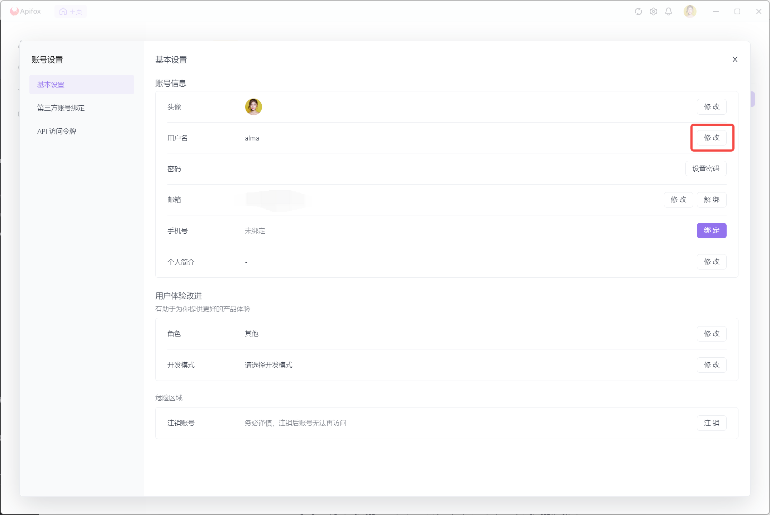Open 第三方账号绑定 settings section
The image size is (770, 515).
coord(61,108)
